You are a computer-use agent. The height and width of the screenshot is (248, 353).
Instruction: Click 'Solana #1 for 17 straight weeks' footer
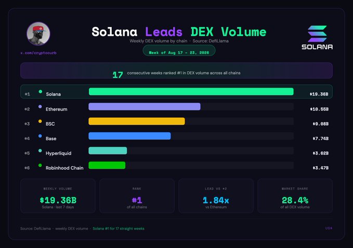point(119,228)
